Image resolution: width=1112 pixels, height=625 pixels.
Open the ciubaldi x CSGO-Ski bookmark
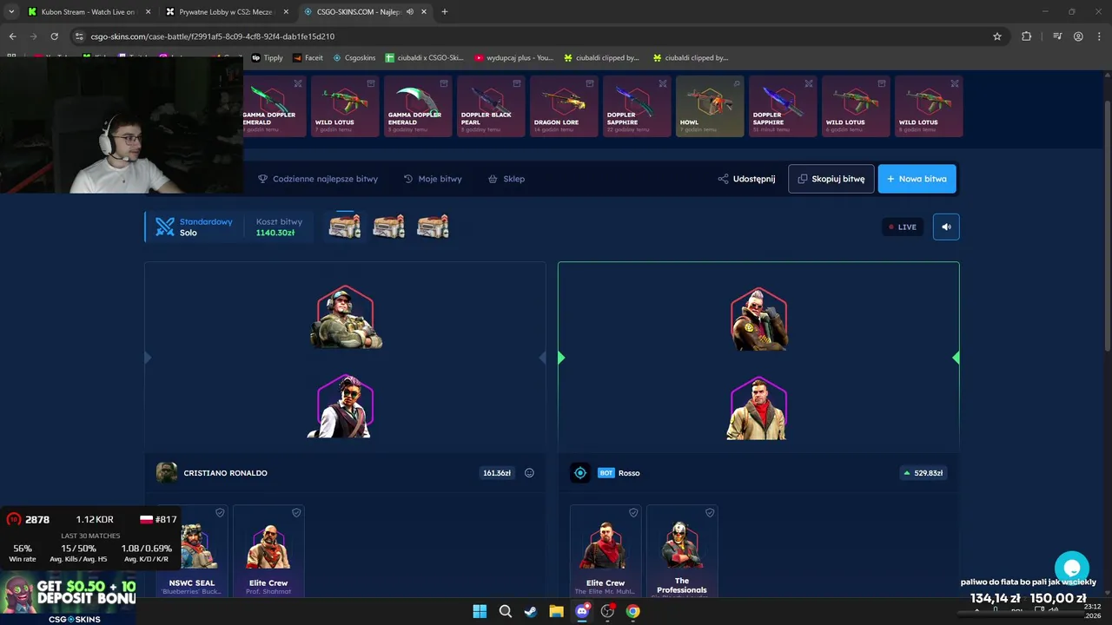[x=424, y=58]
